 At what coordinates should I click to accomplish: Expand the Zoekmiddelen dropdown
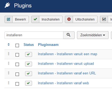93,35
